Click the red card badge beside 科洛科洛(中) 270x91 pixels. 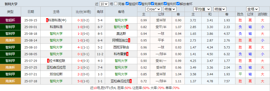click(x=47, y=20)
